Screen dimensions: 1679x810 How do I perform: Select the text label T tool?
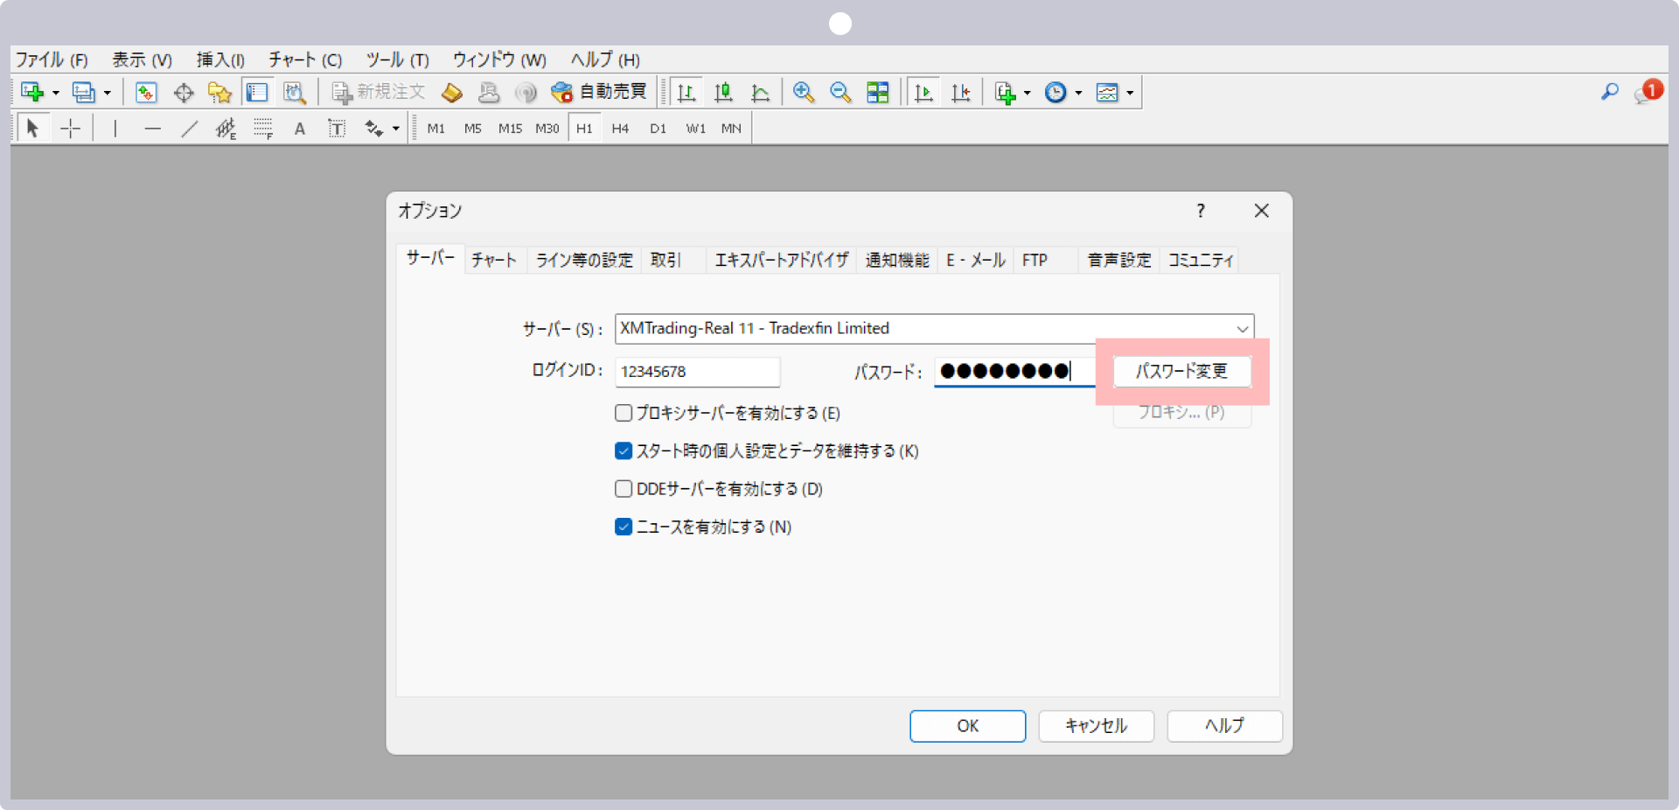(337, 129)
